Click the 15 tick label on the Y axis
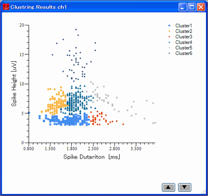The height and width of the screenshot is (196, 208). pos(22,54)
